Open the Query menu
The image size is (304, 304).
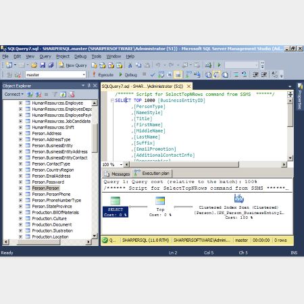pyautogui.click(x=45, y=57)
